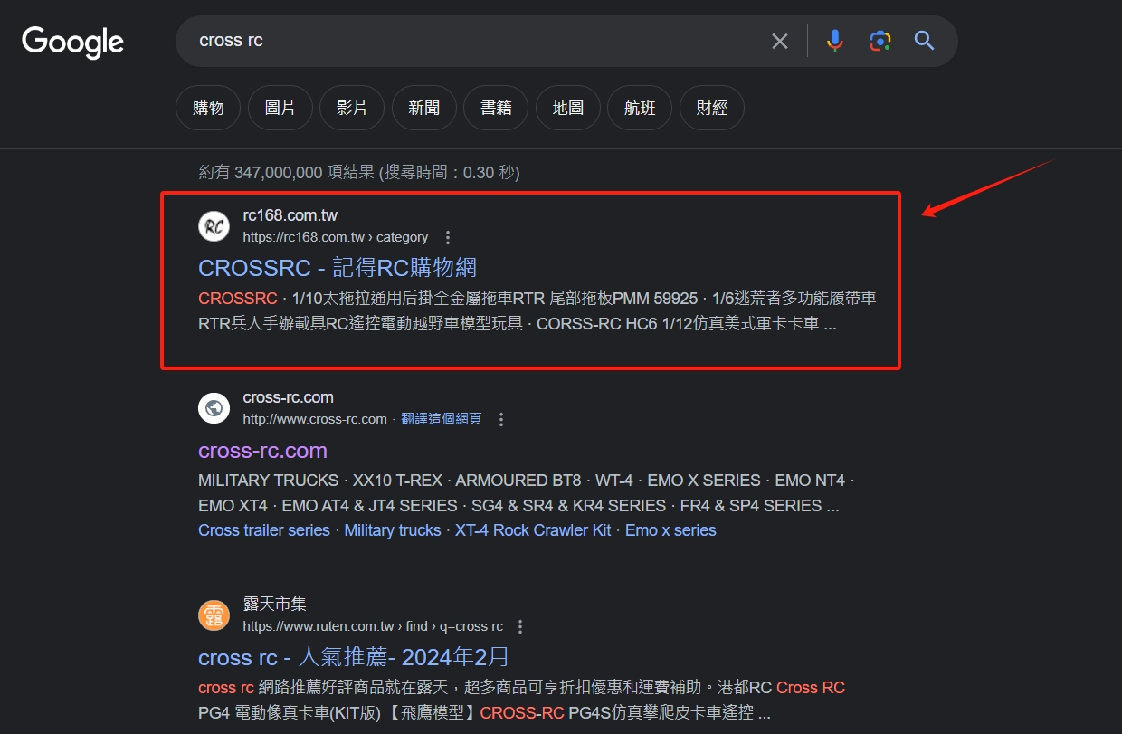Open Google Lens image search icon
Screen dimensions: 1122x734
[x=880, y=41]
